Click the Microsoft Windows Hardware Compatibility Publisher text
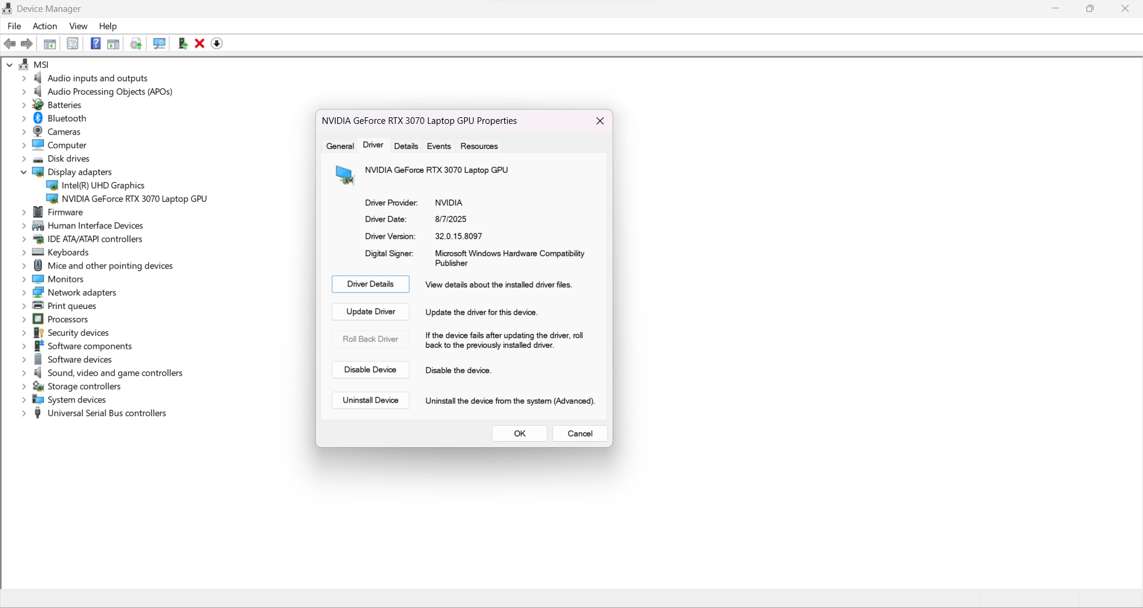 [510, 258]
